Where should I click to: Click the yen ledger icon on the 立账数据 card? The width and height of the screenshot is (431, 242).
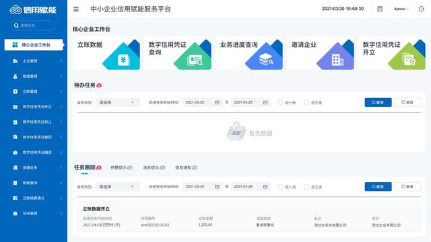click(123, 60)
